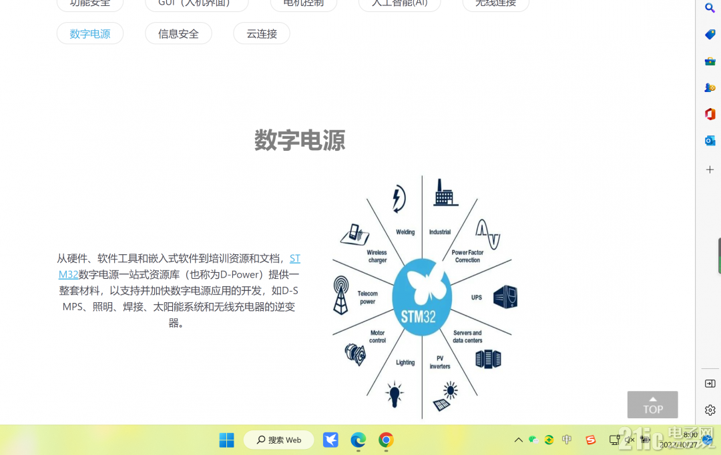Click the Servers and data centers label

tap(467, 336)
